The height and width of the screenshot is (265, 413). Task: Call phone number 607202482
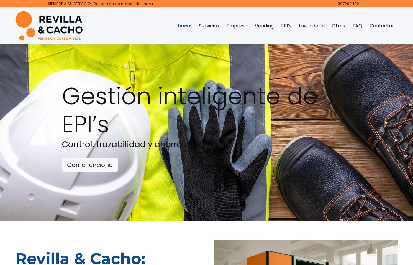point(348,4)
